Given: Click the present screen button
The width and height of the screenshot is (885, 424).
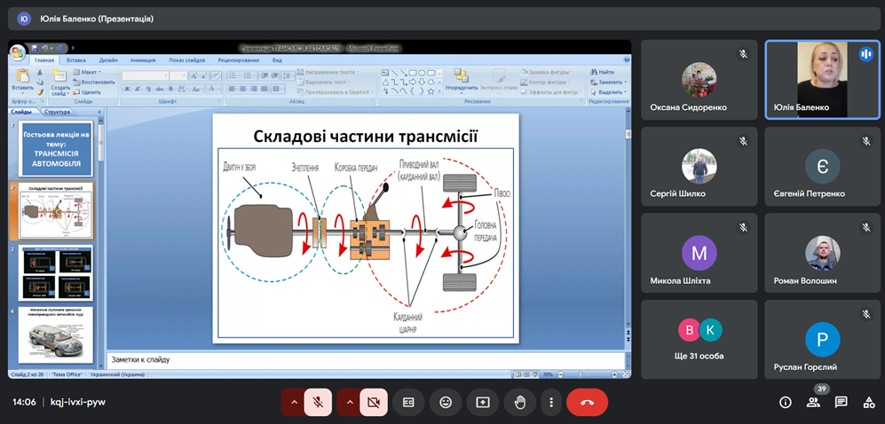Looking at the screenshot, I should coord(483,402).
